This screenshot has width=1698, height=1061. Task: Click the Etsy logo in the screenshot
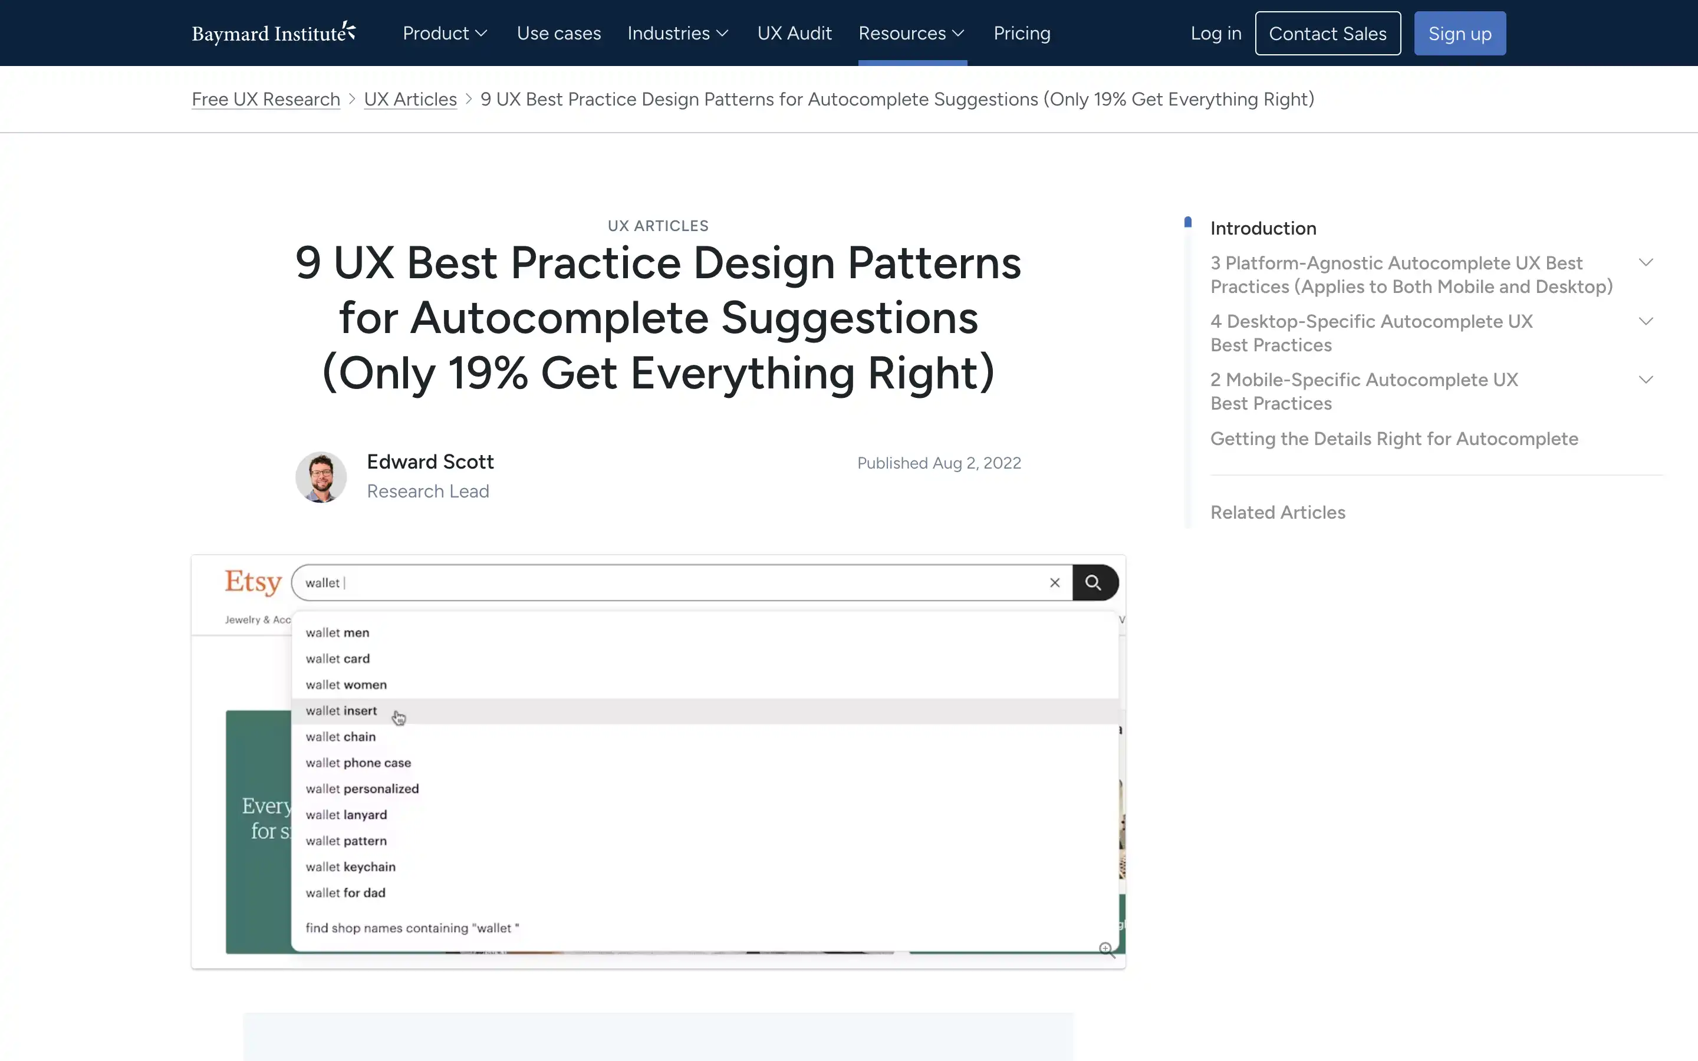[x=252, y=582]
